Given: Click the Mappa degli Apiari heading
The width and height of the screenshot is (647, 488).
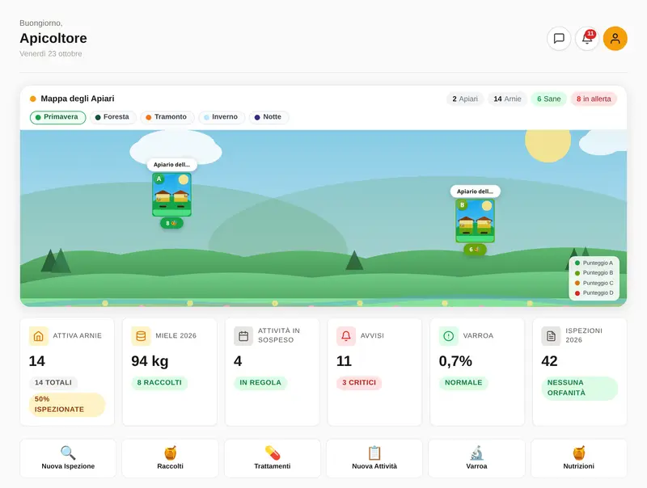Looking at the screenshot, I should pyautogui.click(x=78, y=99).
